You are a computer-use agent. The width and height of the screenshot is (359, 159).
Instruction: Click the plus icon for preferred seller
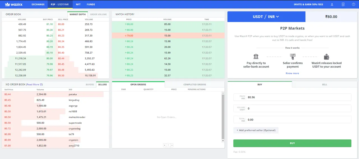(x=237, y=130)
